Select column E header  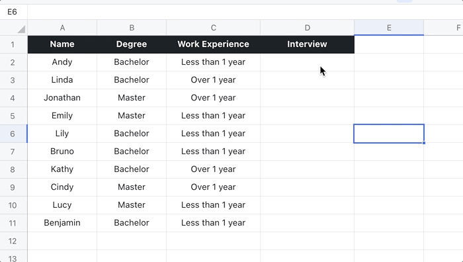[x=389, y=28]
